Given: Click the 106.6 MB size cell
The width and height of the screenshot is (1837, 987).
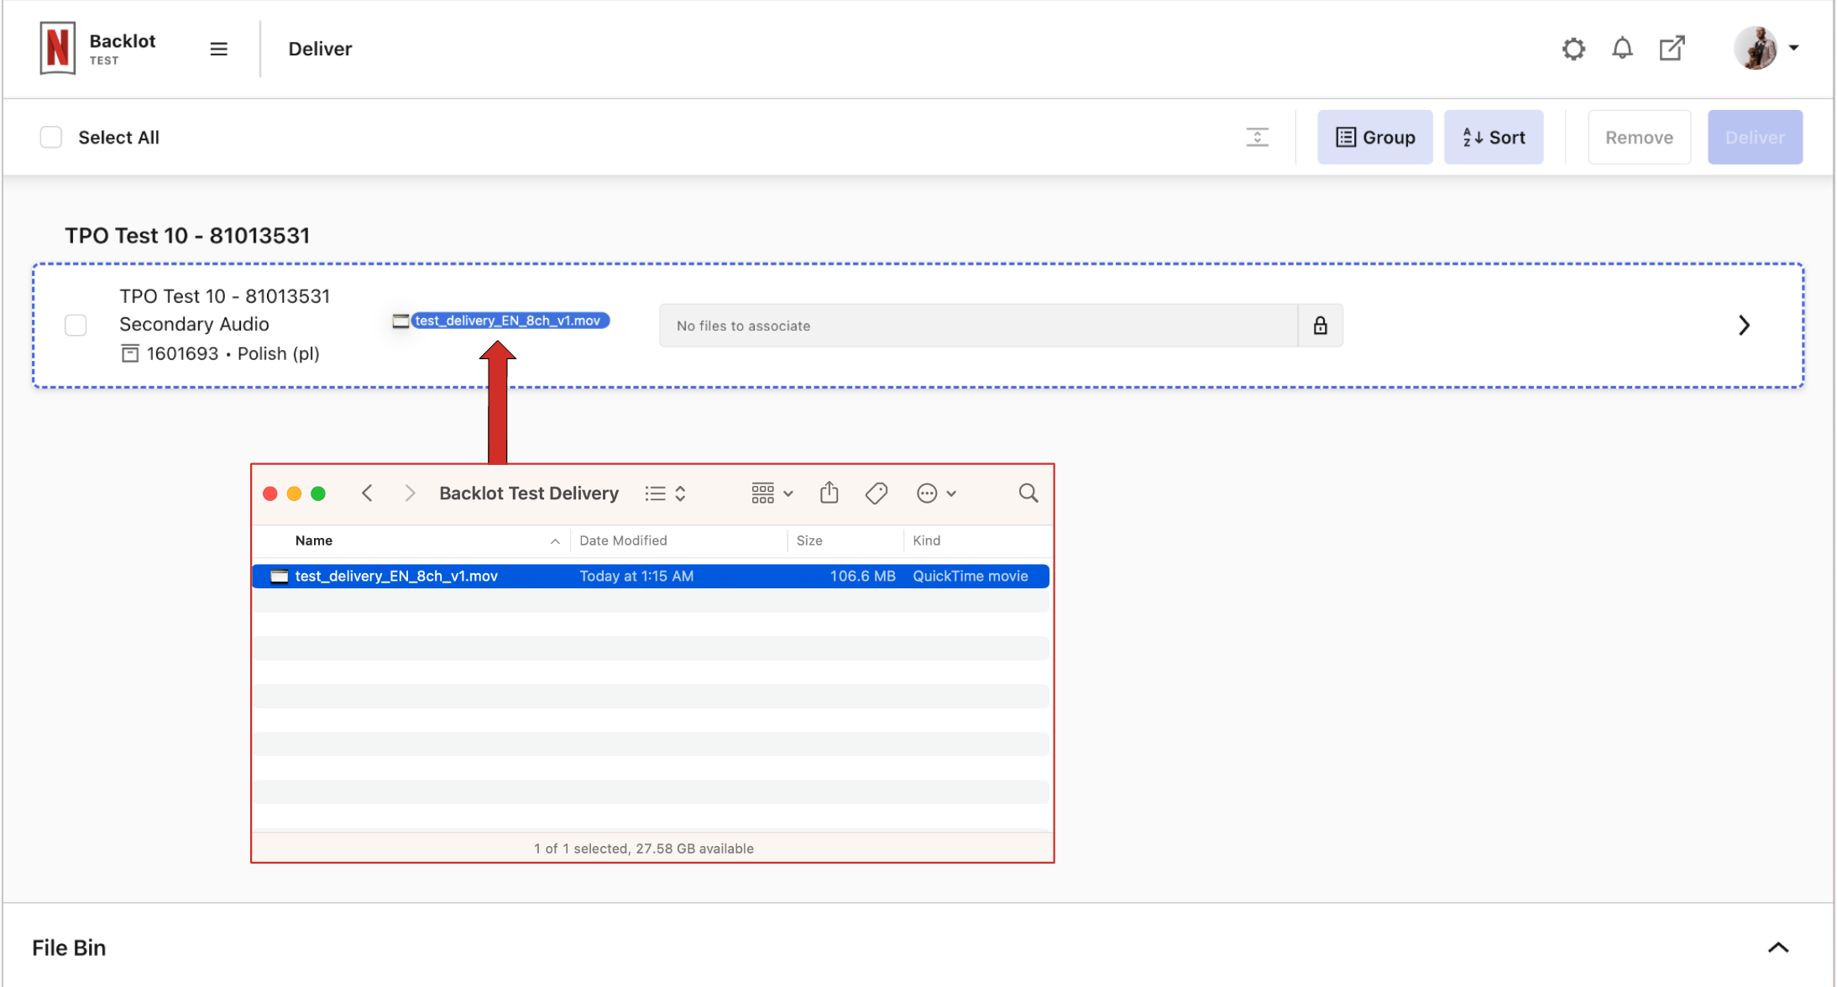Looking at the screenshot, I should [x=862, y=576].
